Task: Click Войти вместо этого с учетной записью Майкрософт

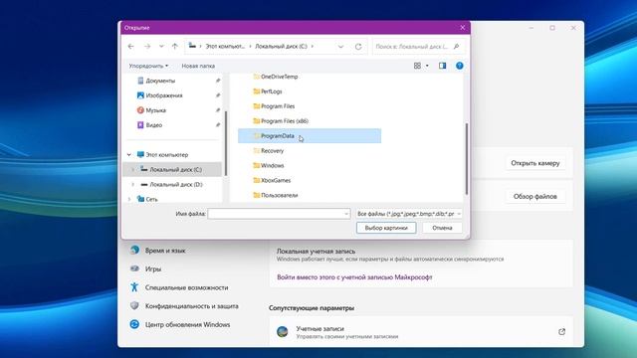Action: [x=354, y=277]
